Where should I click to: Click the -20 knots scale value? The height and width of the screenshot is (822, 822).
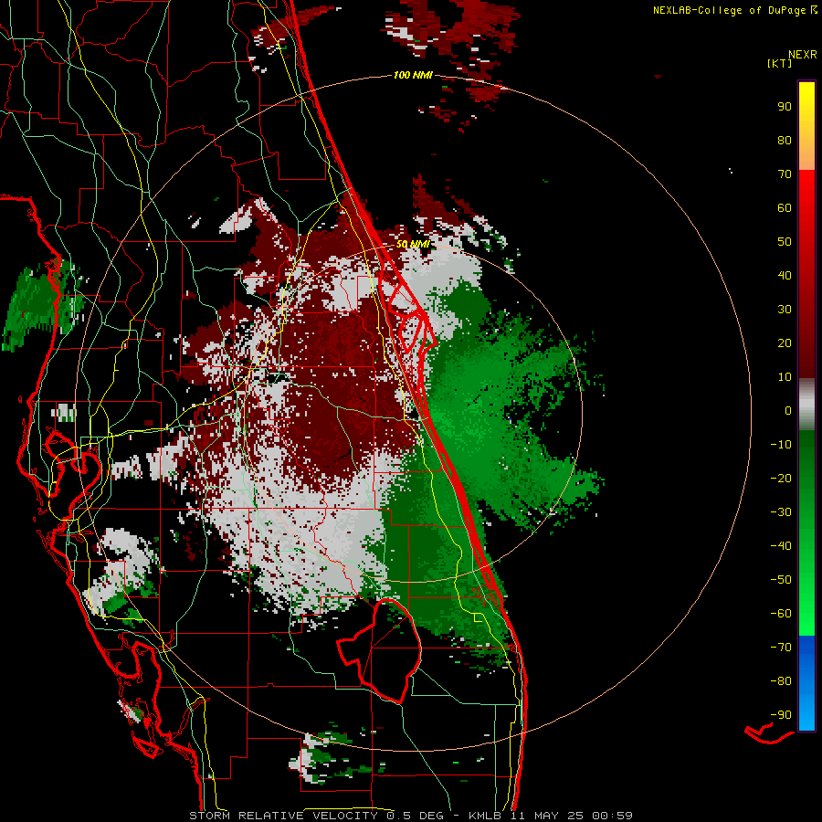tap(781, 478)
